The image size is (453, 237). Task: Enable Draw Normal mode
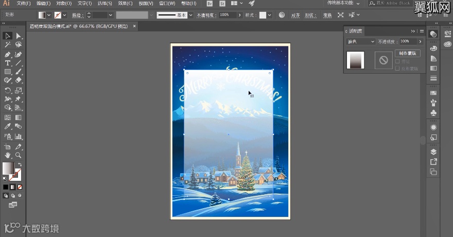pyautogui.click(x=6, y=196)
